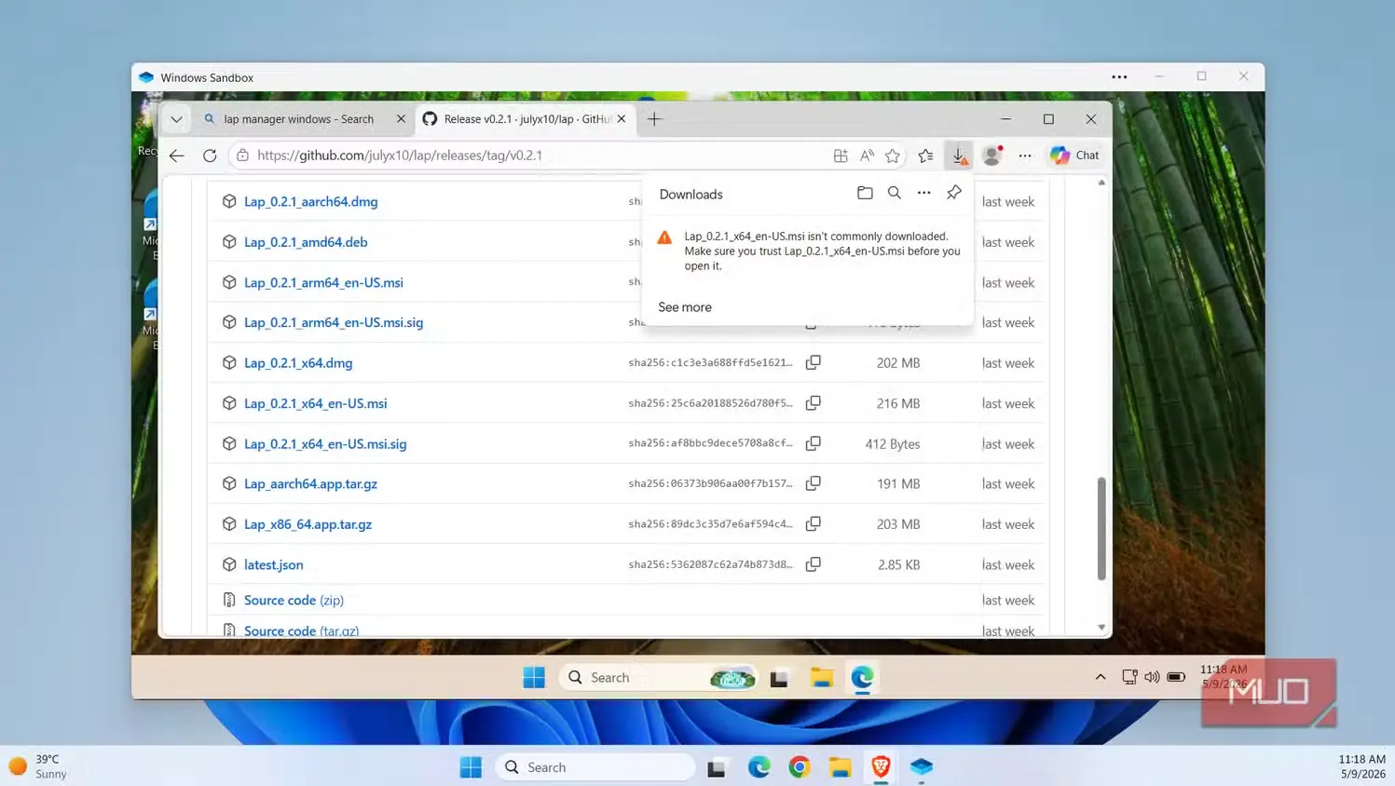The height and width of the screenshot is (786, 1395).
Task: Open Edge in Sandbox taskbar
Action: pos(862,677)
